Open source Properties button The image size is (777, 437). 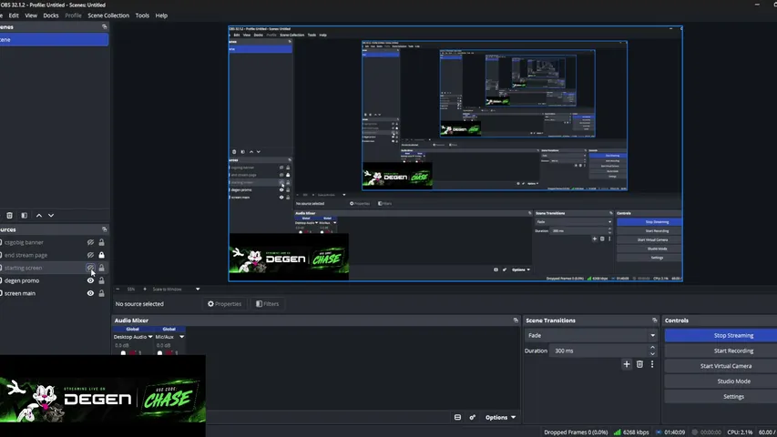pyautogui.click(x=224, y=304)
